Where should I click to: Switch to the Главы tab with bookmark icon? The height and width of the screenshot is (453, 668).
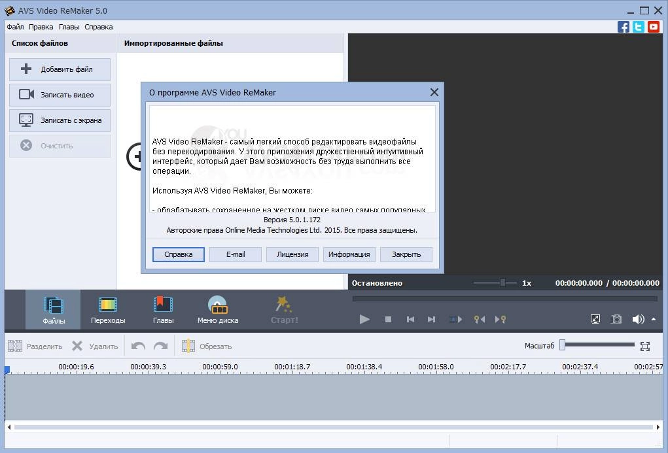click(163, 310)
